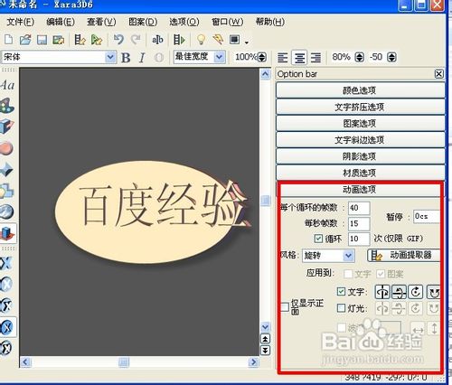The image size is (452, 385).
Task: Click the dark frame toolbar icon
Action: pos(235,40)
